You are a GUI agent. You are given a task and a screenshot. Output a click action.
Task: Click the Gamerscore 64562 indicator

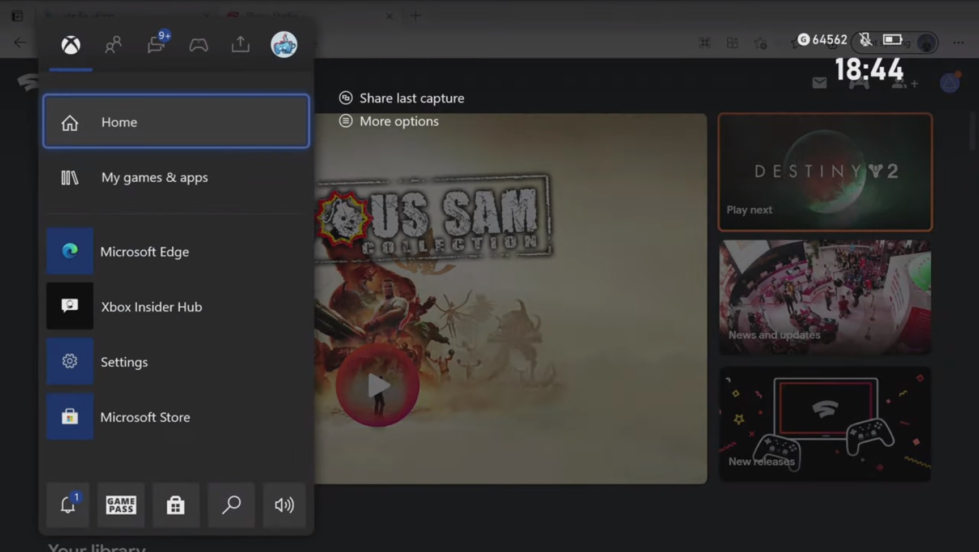tap(823, 40)
